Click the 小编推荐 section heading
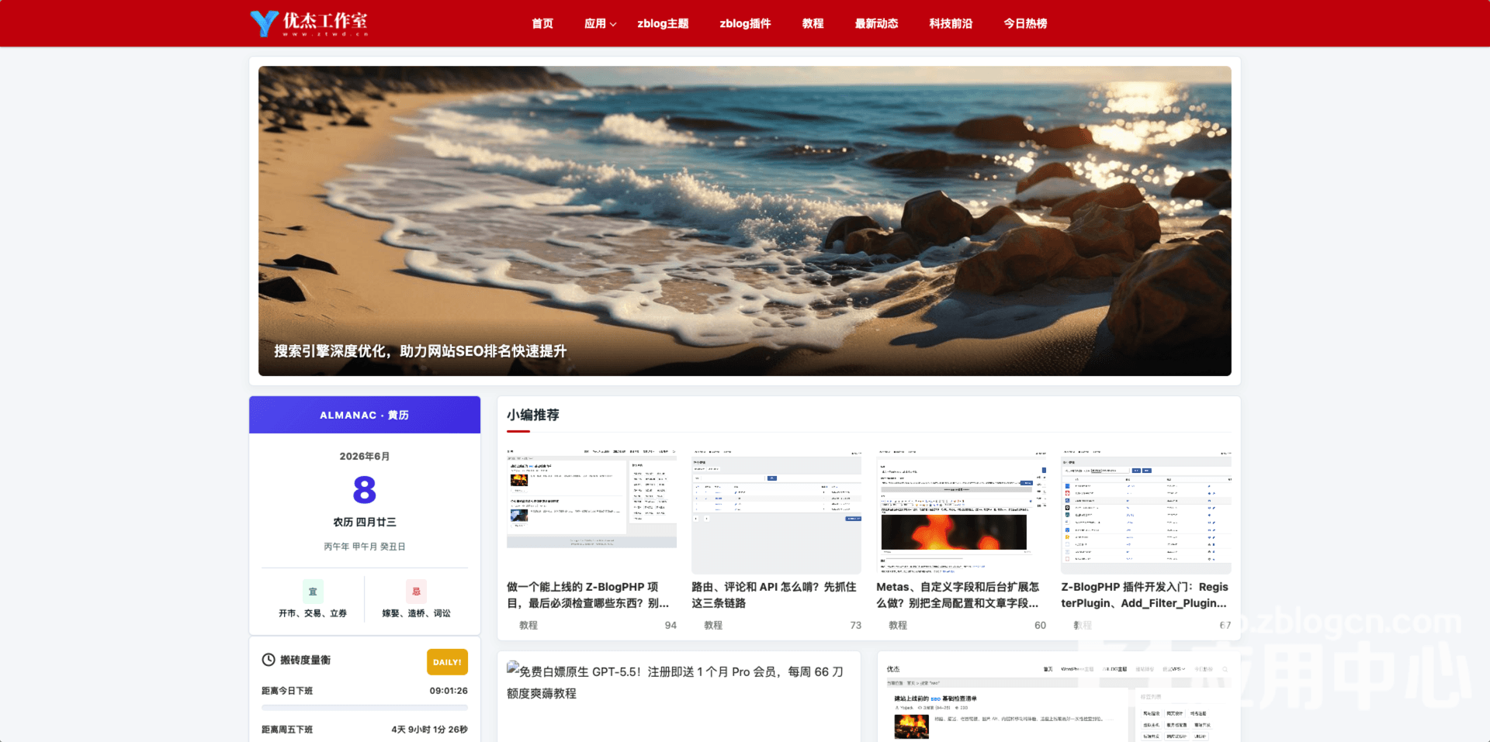1490x742 pixels. (533, 415)
